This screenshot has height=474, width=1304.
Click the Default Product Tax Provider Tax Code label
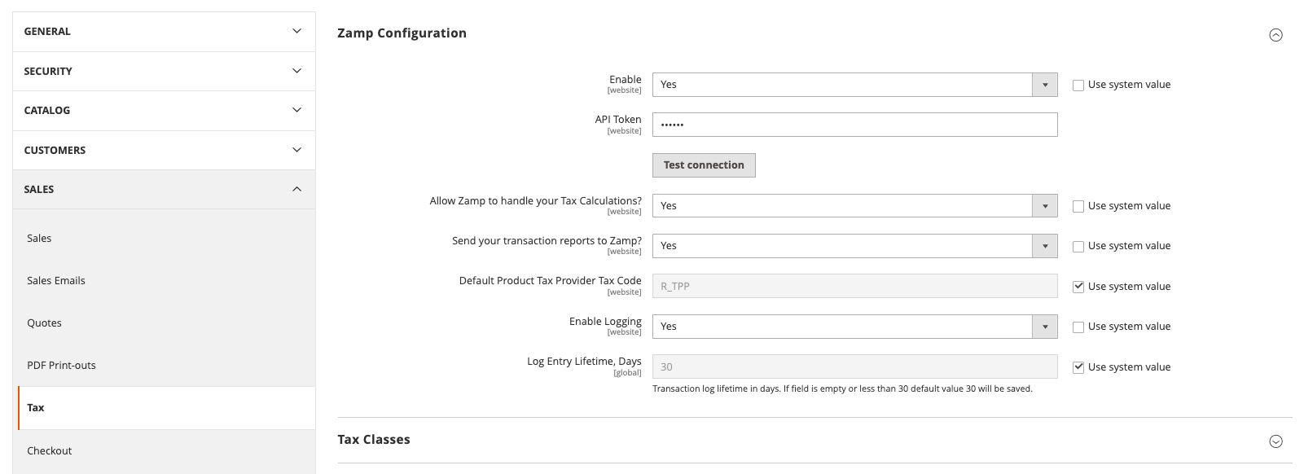click(550, 281)
